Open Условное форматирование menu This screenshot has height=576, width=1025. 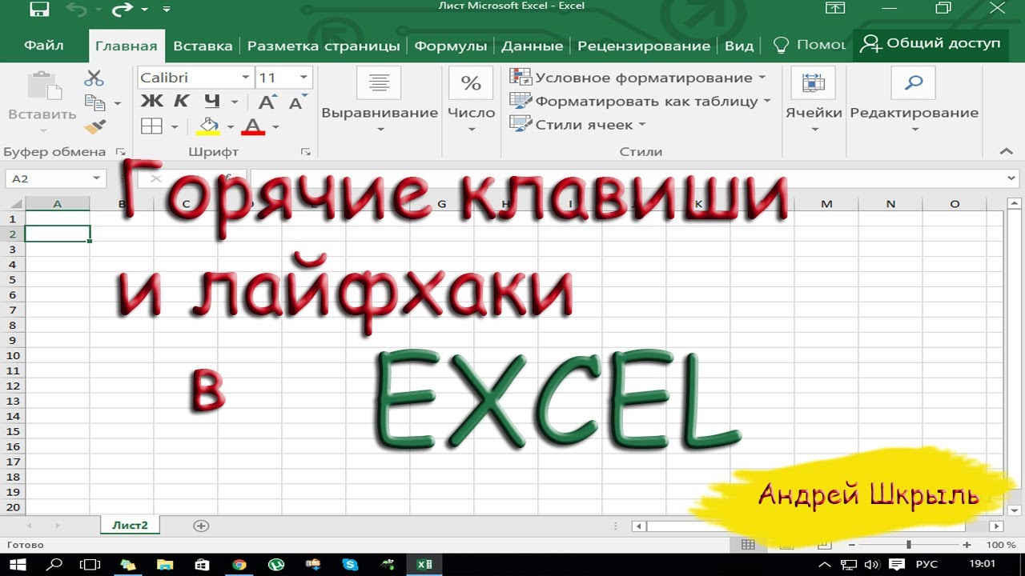point(638,78)
